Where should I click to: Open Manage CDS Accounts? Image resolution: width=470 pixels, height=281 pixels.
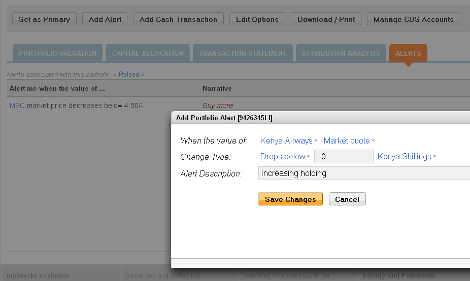pos(413,19)
